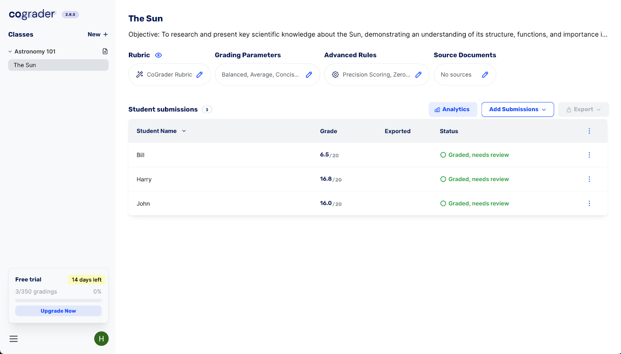Open the kebab menu on John's row
Screen dimensions: 621x354
[589, 203]
